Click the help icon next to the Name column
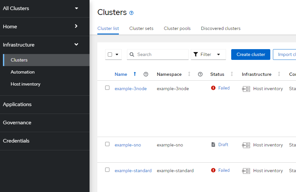 click(x=146, y=74)
